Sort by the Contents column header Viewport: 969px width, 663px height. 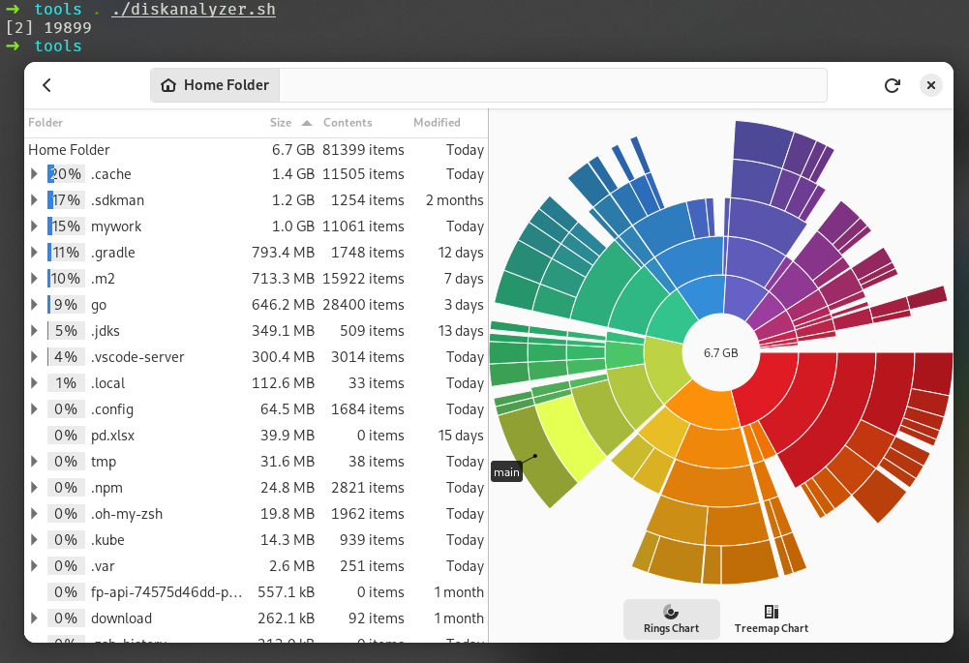click(348, 122)
